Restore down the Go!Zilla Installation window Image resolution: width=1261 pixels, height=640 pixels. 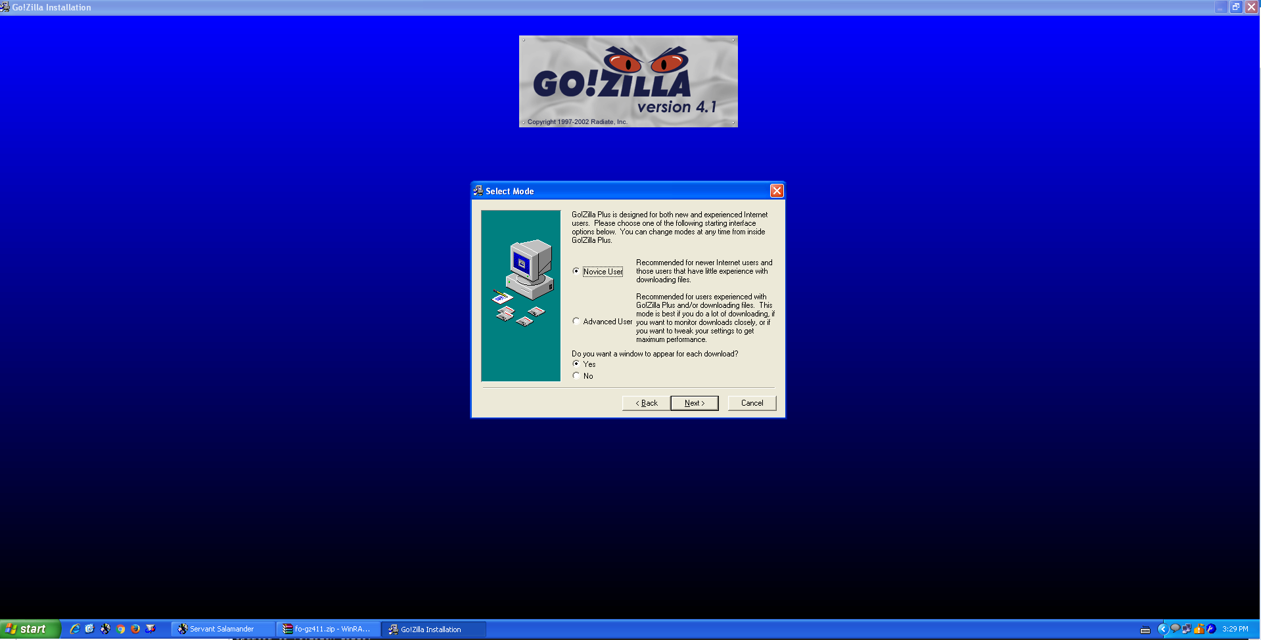pos(1236,7)
